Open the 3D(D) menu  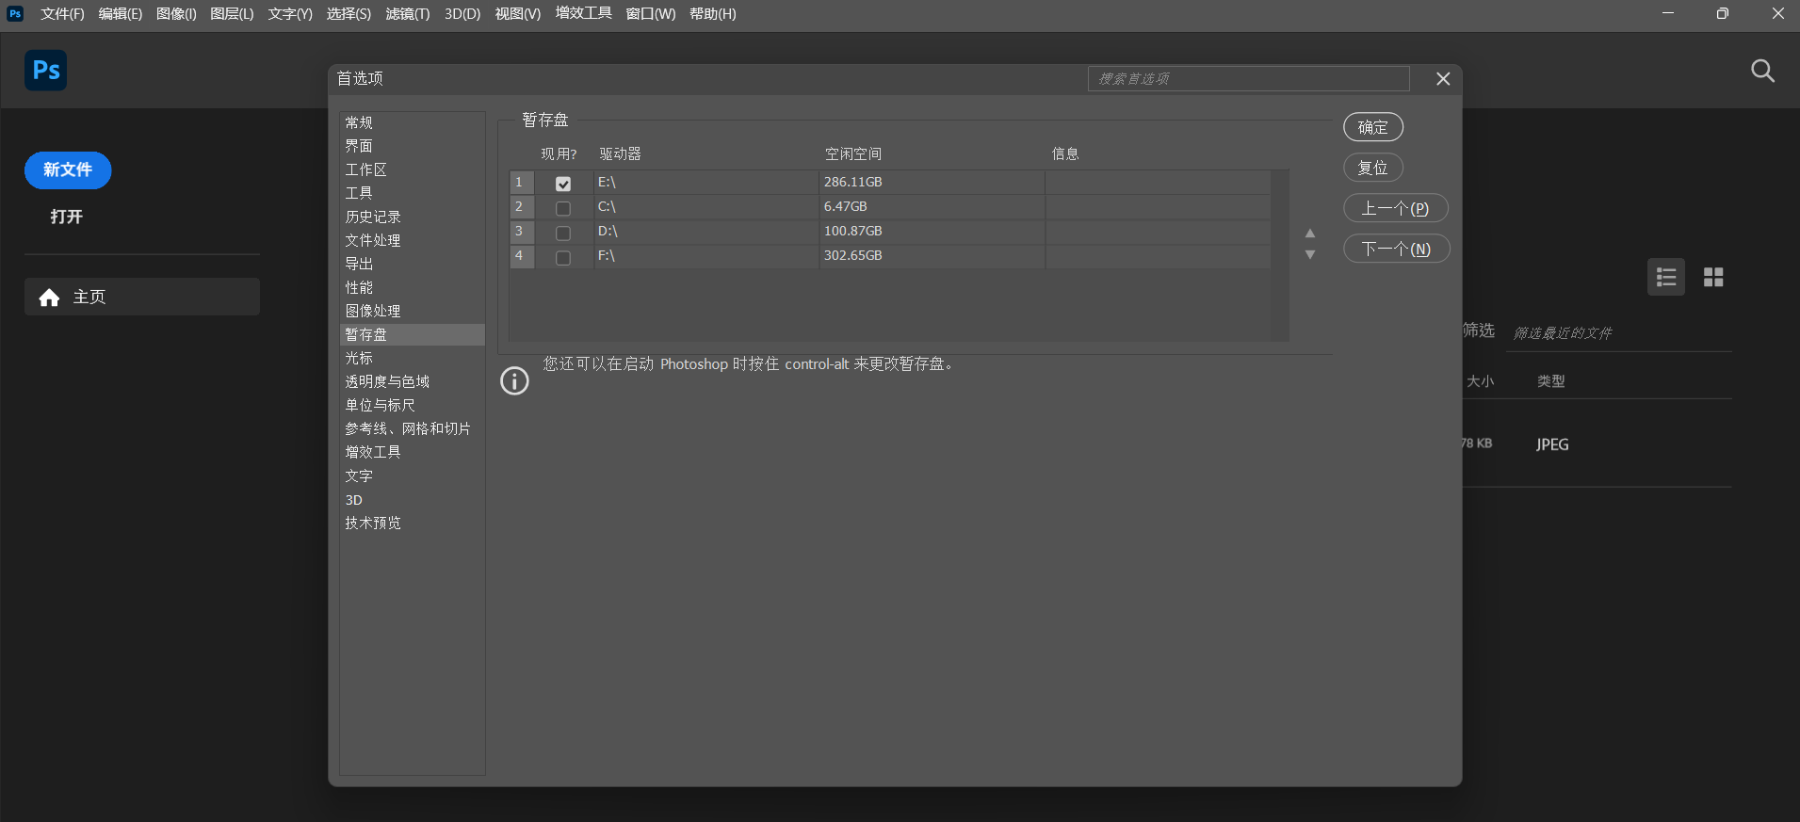click(x=462, y=14)
